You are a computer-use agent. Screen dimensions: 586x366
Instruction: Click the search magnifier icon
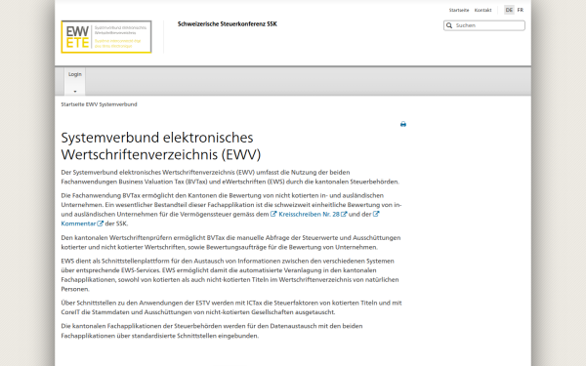[x=449, y=25]
